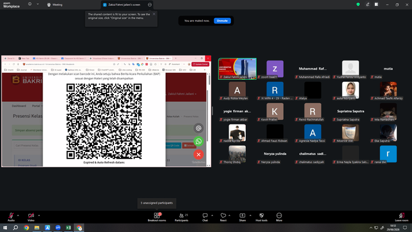Select Zakiul Fahmi jailani's video thumbnail
The width and height of the screenshot is (412, 232).
(238, 69)
